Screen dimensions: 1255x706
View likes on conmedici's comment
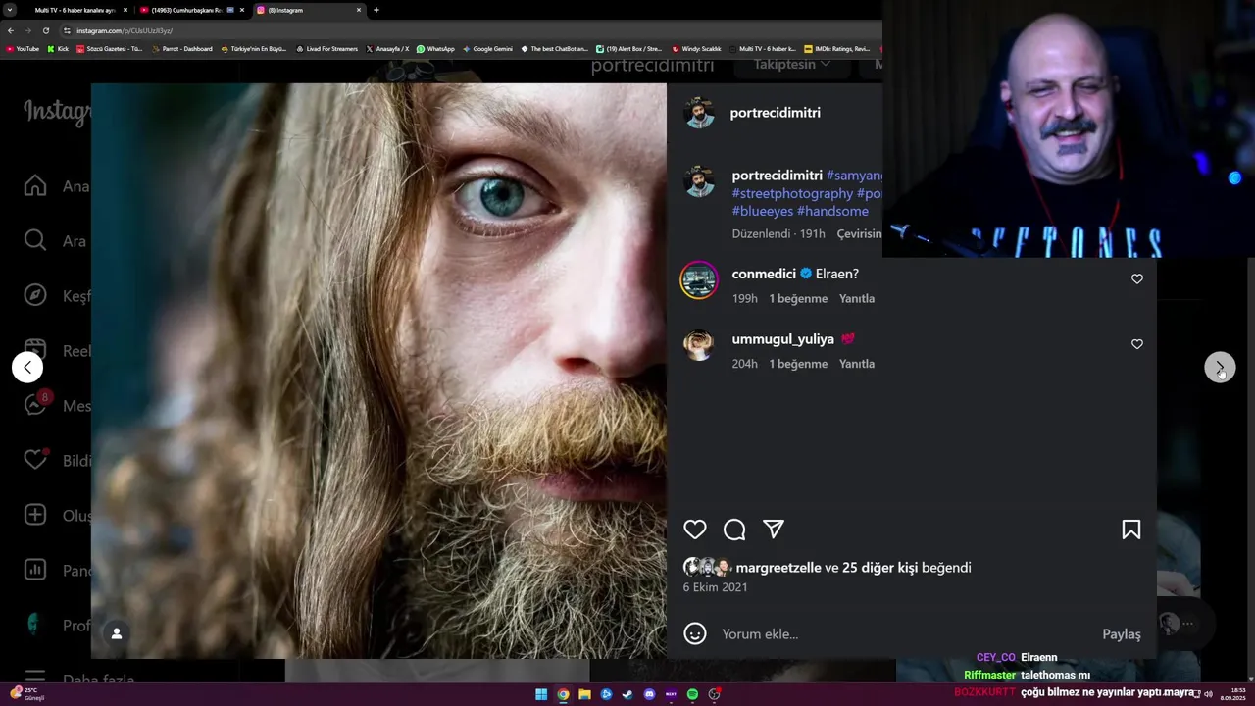click(x=798, y=298)
